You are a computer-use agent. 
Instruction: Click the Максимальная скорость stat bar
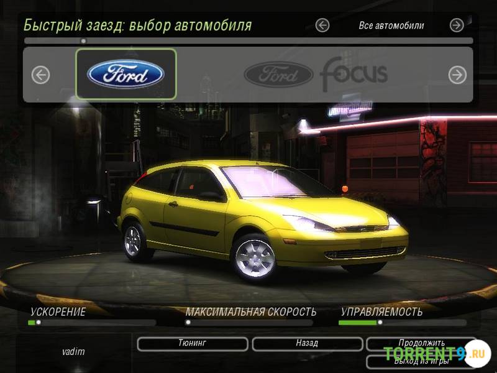(249, 323)
